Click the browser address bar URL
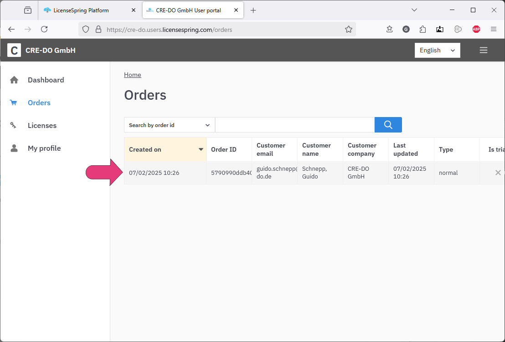Image resolution: width=505 pixels, height=342 pixels. (x=170, y=30)
